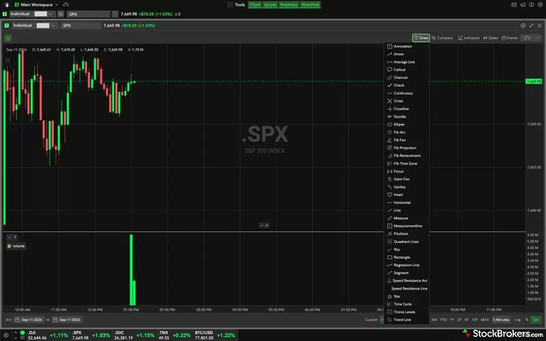This screenshot has height=341, width=546.
Task: Switch to the Quote tab
Action: coord(270,5)
